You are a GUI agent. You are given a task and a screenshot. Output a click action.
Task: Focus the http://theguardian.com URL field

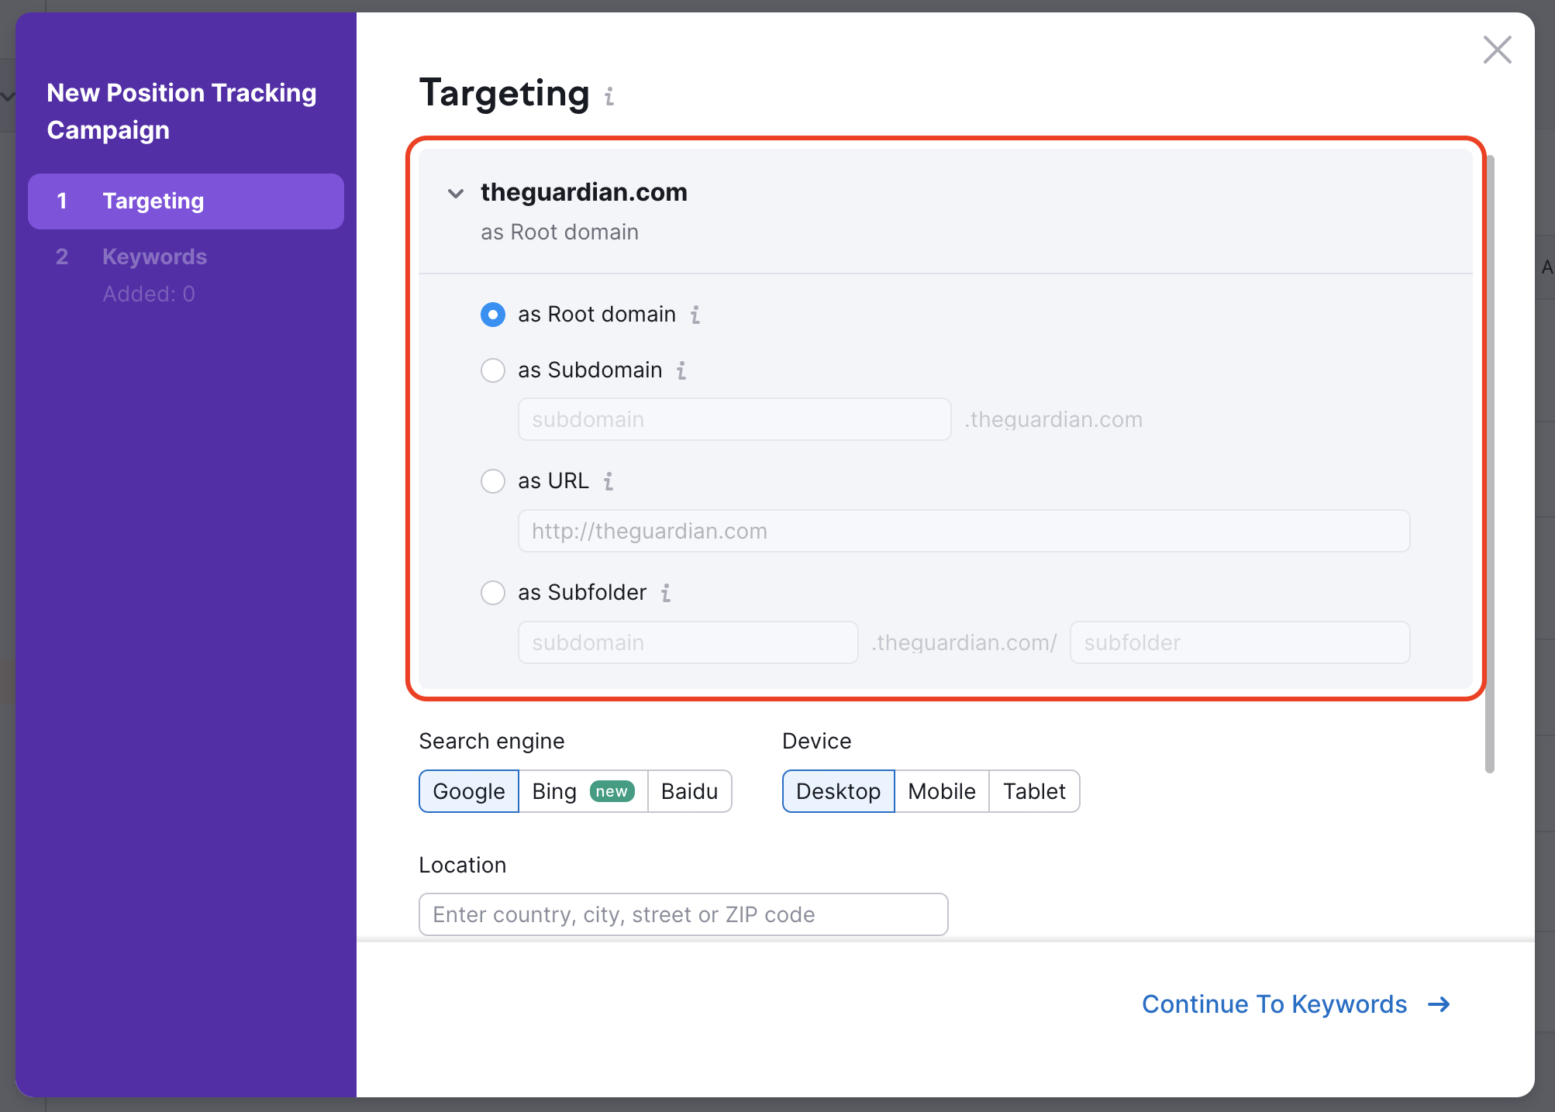point(964,531)
